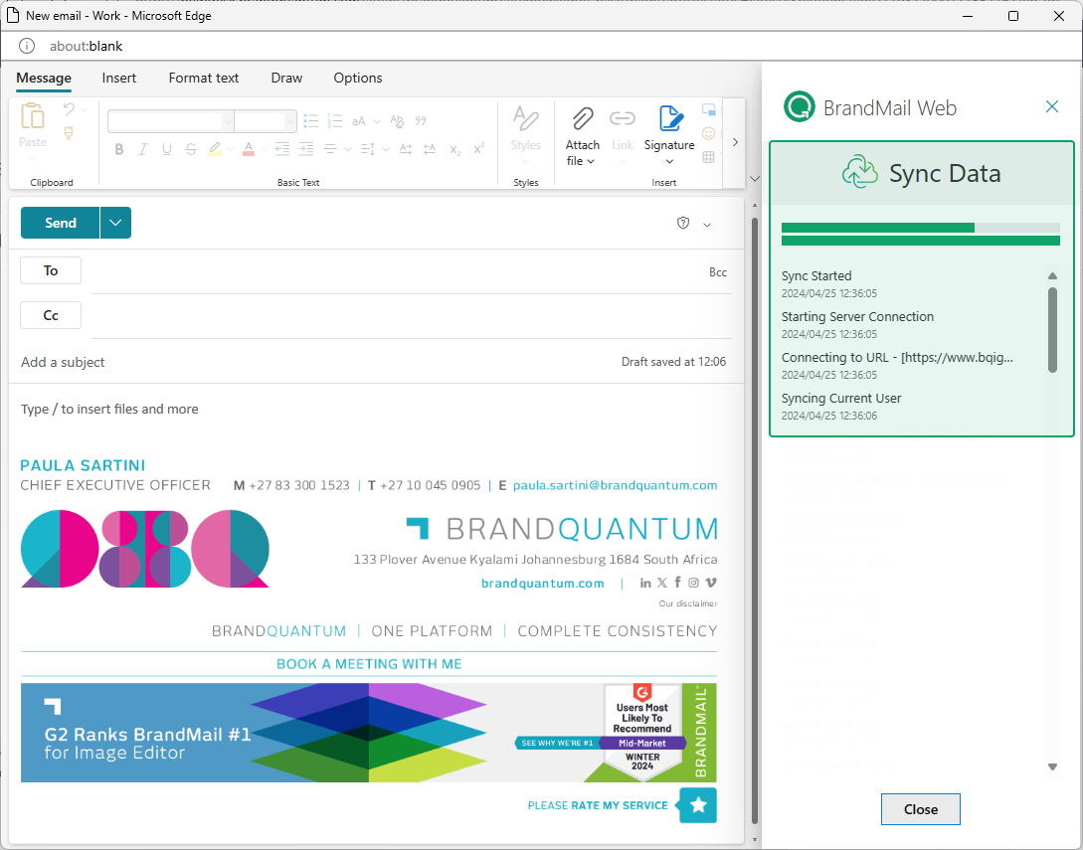Click the LinkedIn icon in the signature

[x=645, y=583]
